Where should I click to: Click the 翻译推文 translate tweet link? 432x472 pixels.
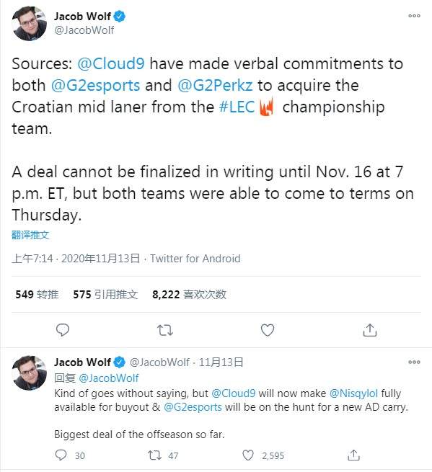tap(30, 235)
